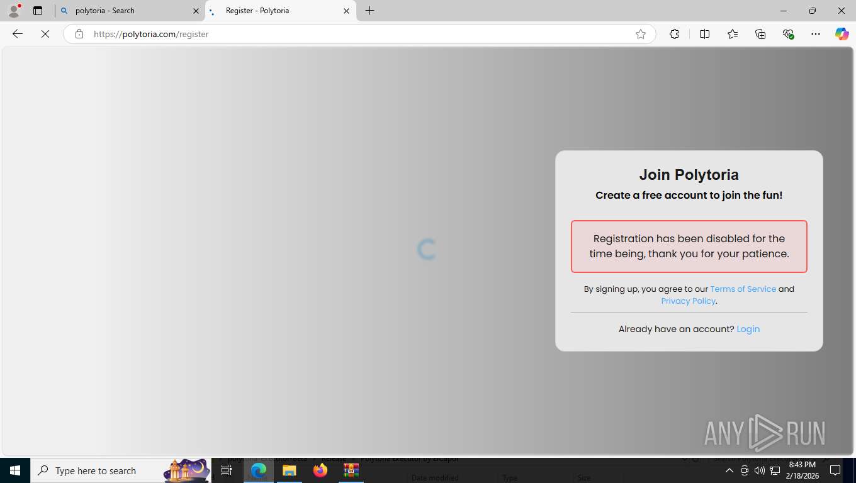Open the Terms of Service link
Image resolution: width=856 pixels, height=483 pixels.
(743, 289)
